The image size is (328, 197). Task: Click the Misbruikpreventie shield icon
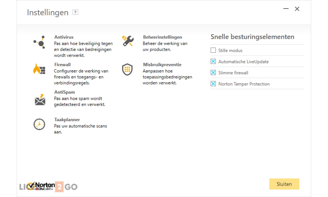pyautogui.click(x=128, y=70)
